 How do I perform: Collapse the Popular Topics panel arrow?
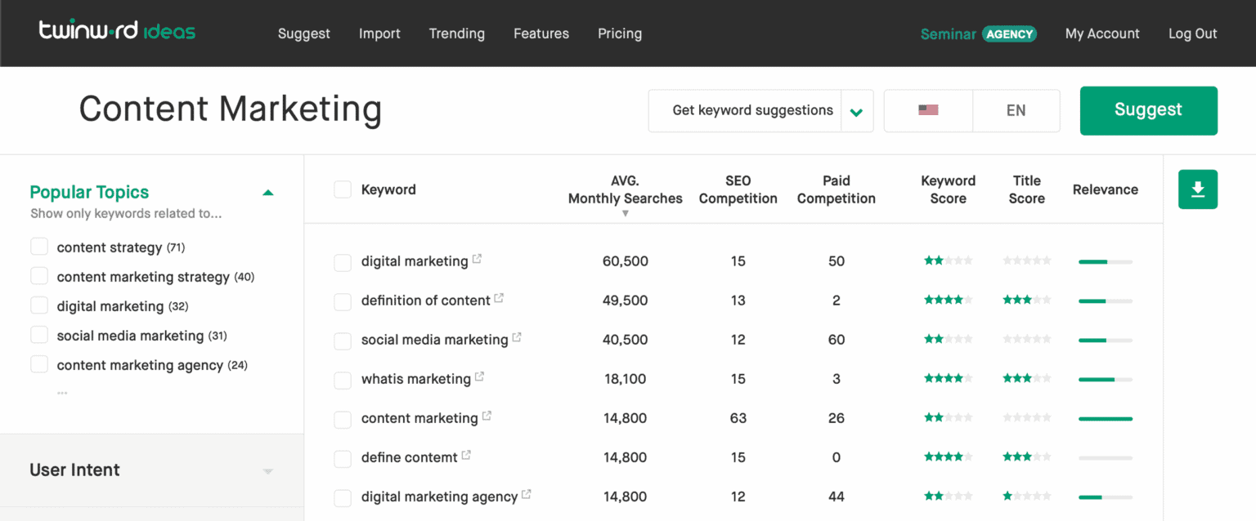click(x=267, y=193)
